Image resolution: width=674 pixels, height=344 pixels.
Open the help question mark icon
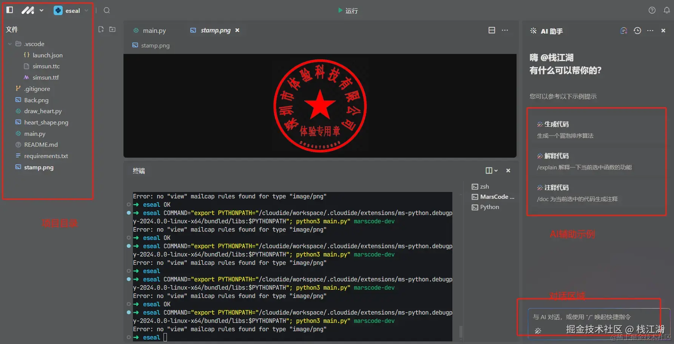point(652,11)
